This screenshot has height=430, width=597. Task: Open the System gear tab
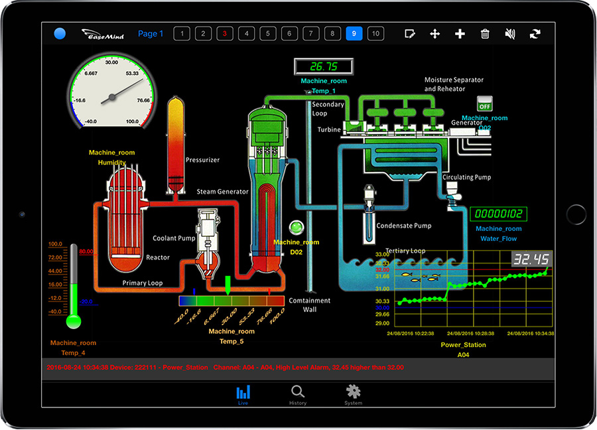click(x=354, y=395)
